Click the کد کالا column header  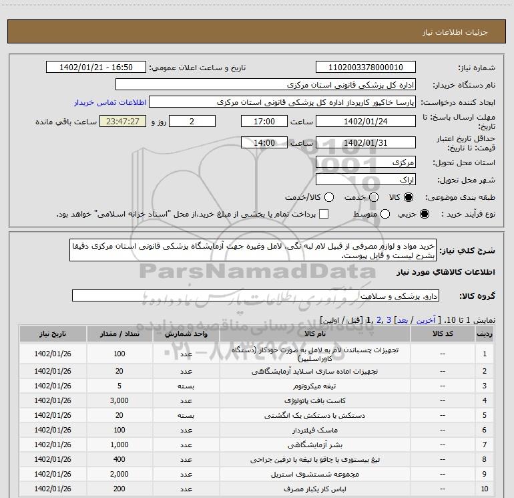point(443,334)
